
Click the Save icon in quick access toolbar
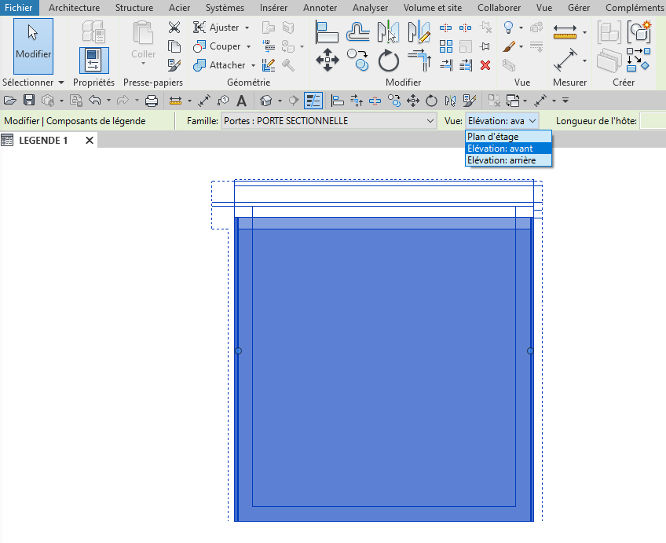point(29,101)
